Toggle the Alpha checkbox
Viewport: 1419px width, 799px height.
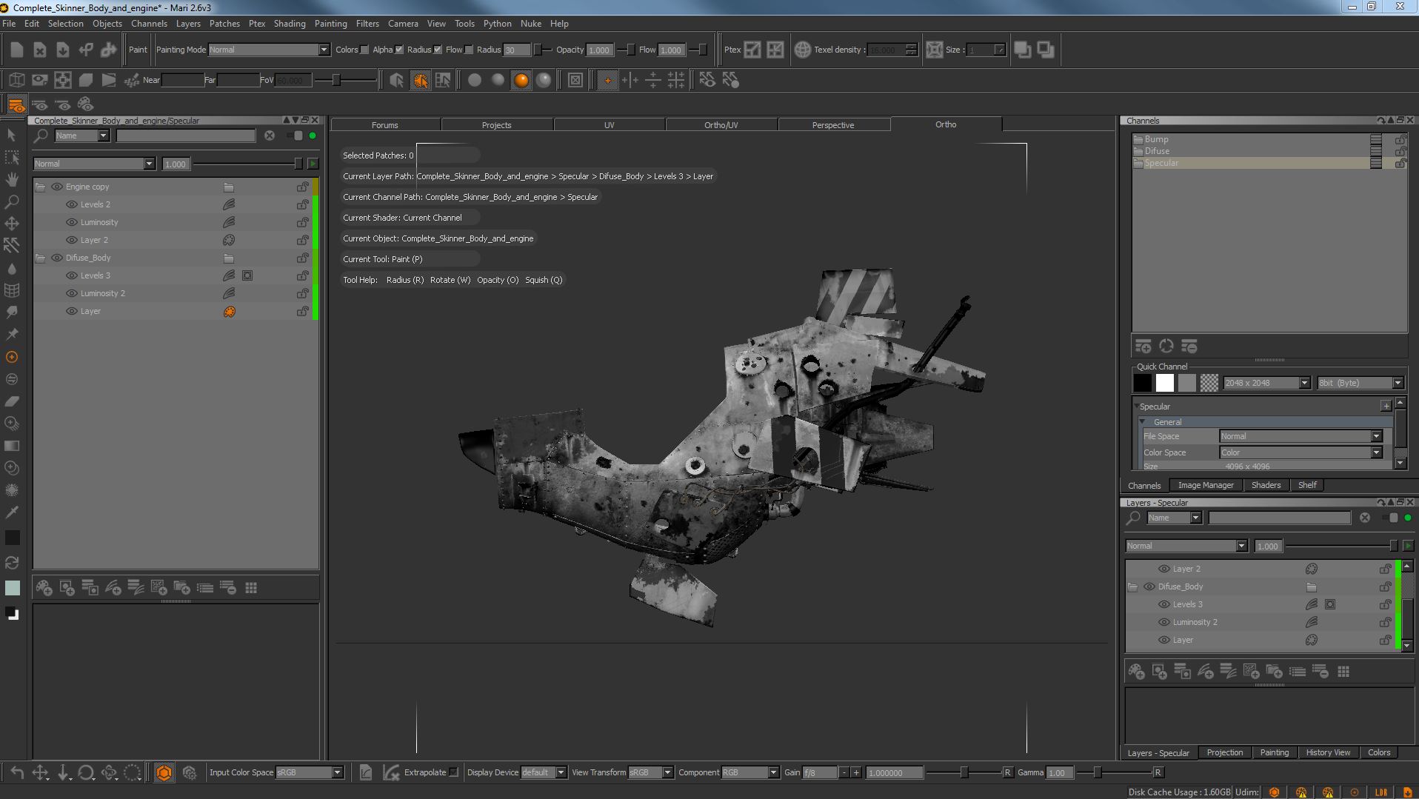(399, 50)
